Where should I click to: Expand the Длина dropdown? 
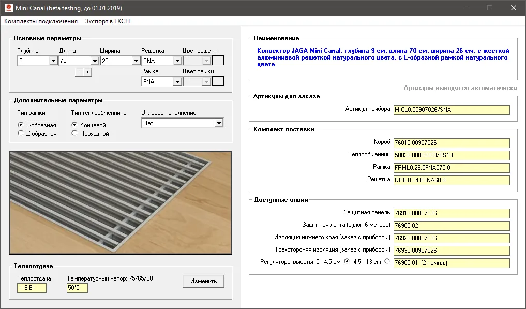click(95, 61)
